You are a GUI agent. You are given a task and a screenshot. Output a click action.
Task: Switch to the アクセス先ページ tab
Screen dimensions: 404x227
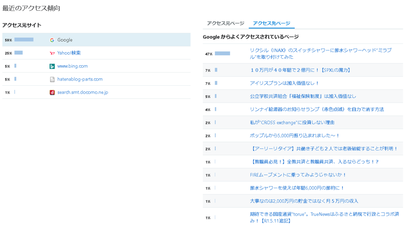[271, 23]
